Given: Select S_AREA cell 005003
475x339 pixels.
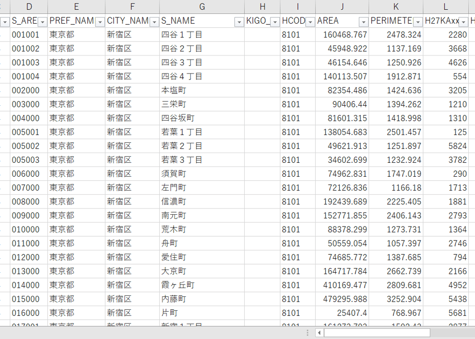Looking at the screenshot, I should 29,160.
